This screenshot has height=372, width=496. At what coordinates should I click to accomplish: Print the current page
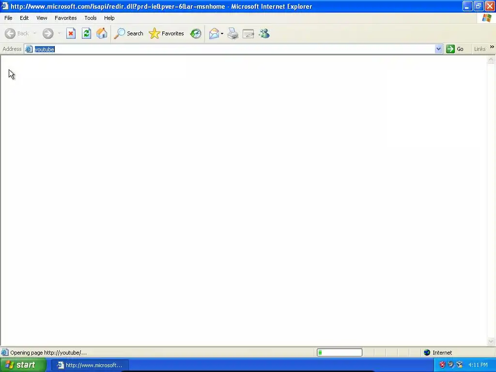click(233, 33)
